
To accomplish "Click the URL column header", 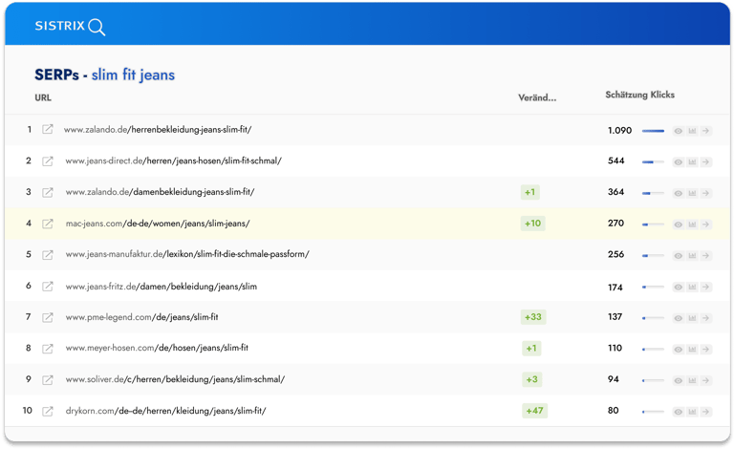I will (43, 97).
